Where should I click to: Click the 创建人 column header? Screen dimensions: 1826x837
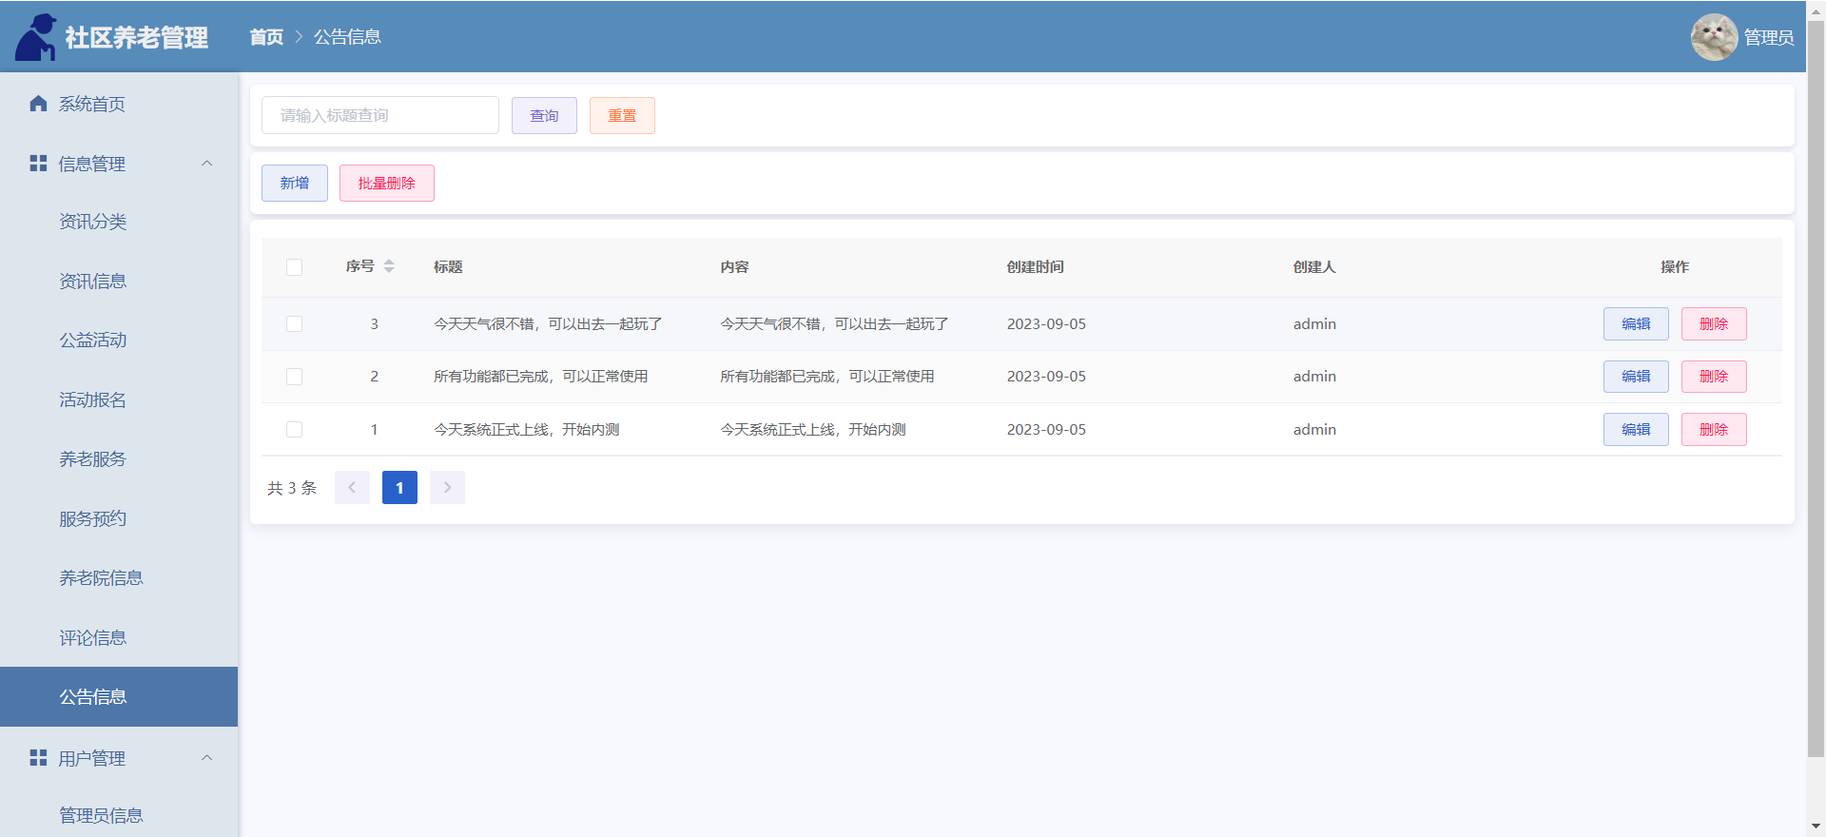click(x=1314, y=267)
